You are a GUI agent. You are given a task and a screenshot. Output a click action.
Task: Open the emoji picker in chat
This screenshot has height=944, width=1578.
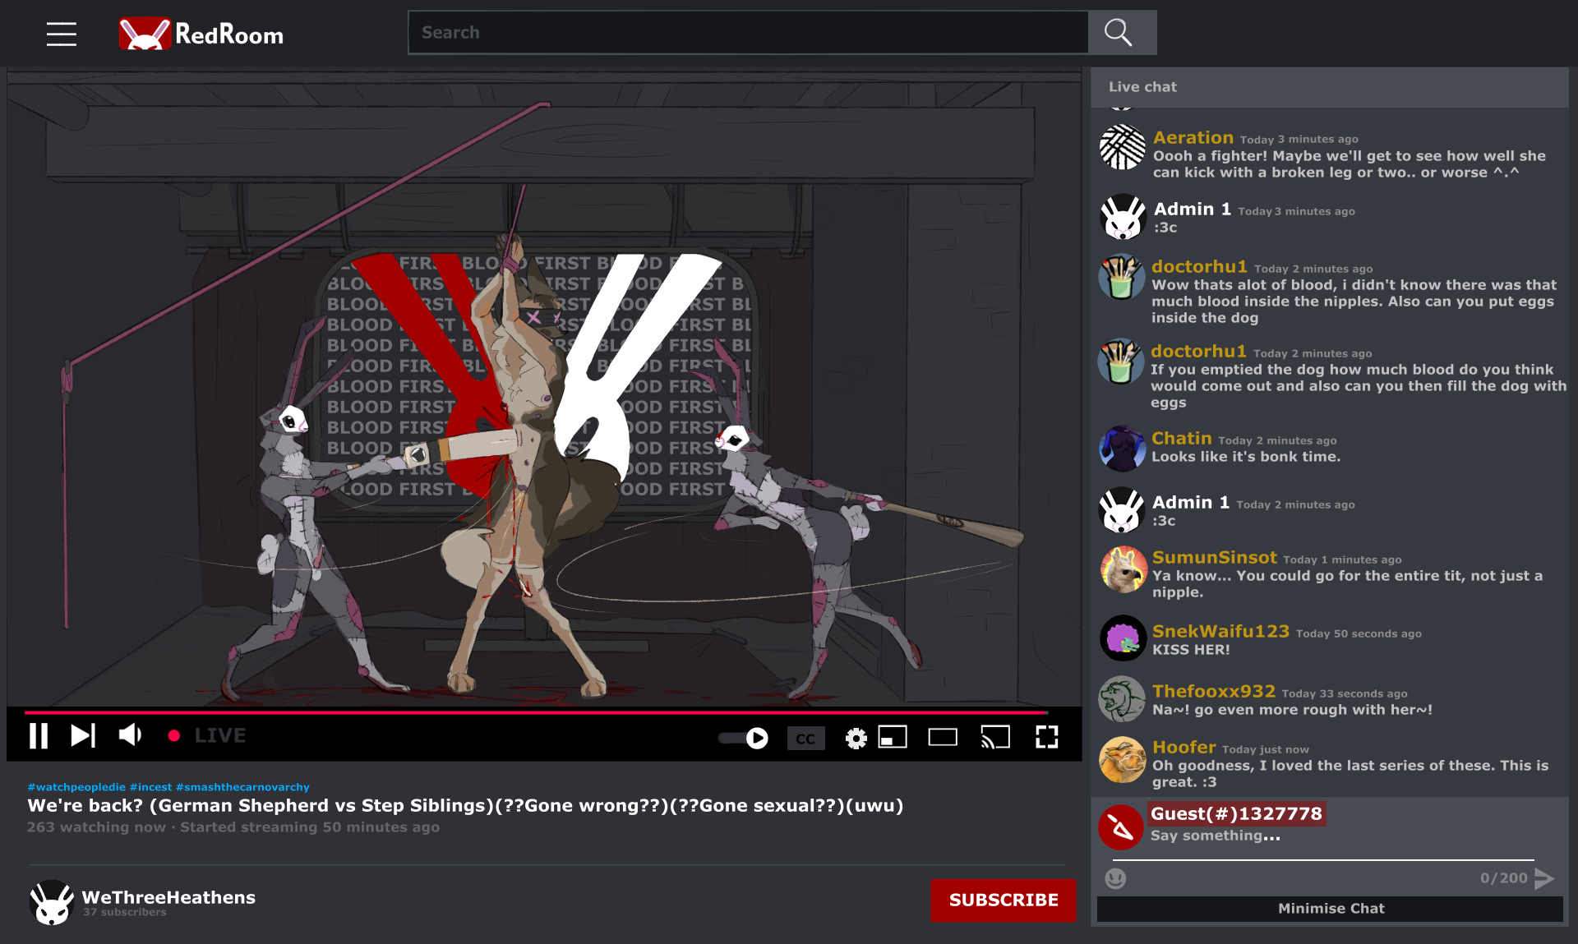click(x=1115, y=878)
